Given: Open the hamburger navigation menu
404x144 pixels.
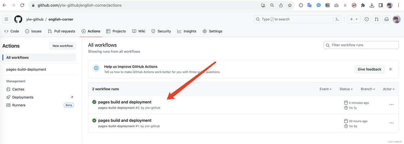Looking at the screenshot, I should [6, 19].
